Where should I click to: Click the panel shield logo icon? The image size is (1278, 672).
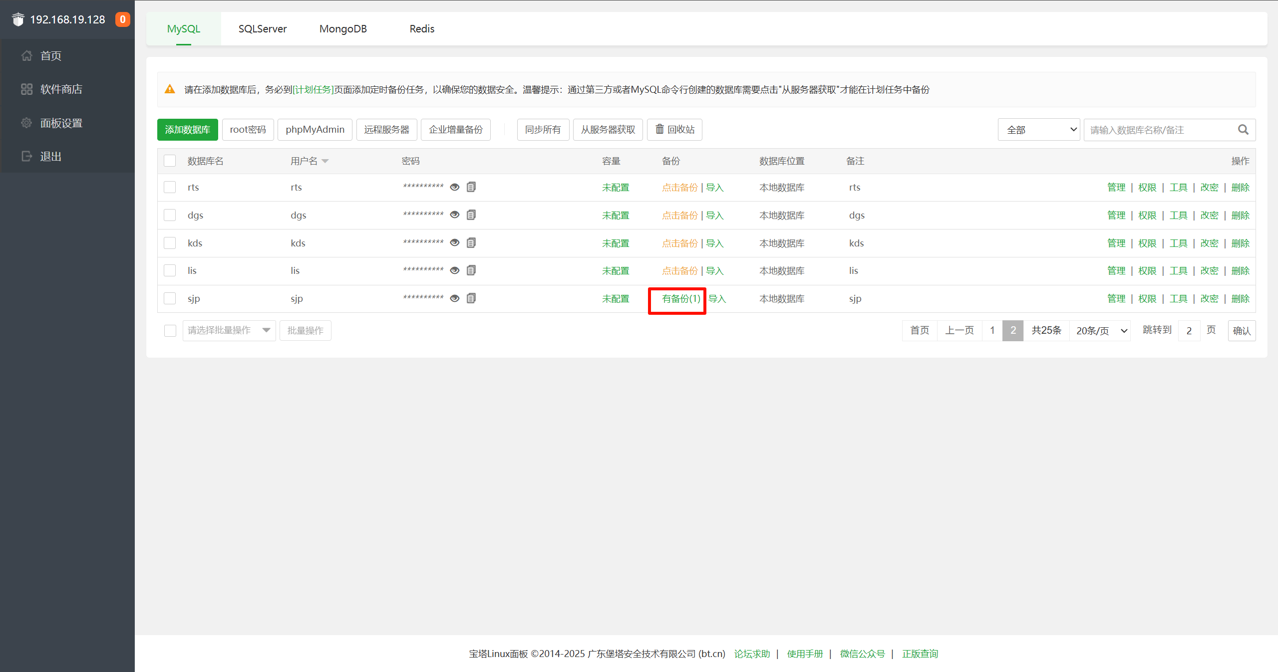[18, 19]
